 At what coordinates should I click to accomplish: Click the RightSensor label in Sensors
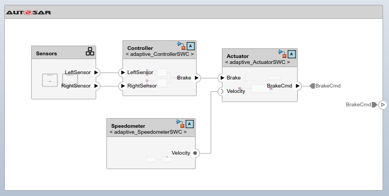76,86
